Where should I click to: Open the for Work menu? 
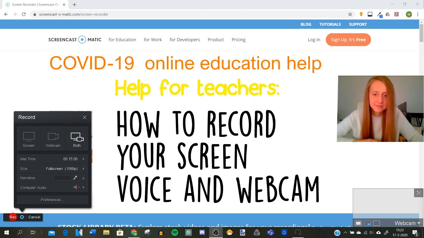click(153, 40)
